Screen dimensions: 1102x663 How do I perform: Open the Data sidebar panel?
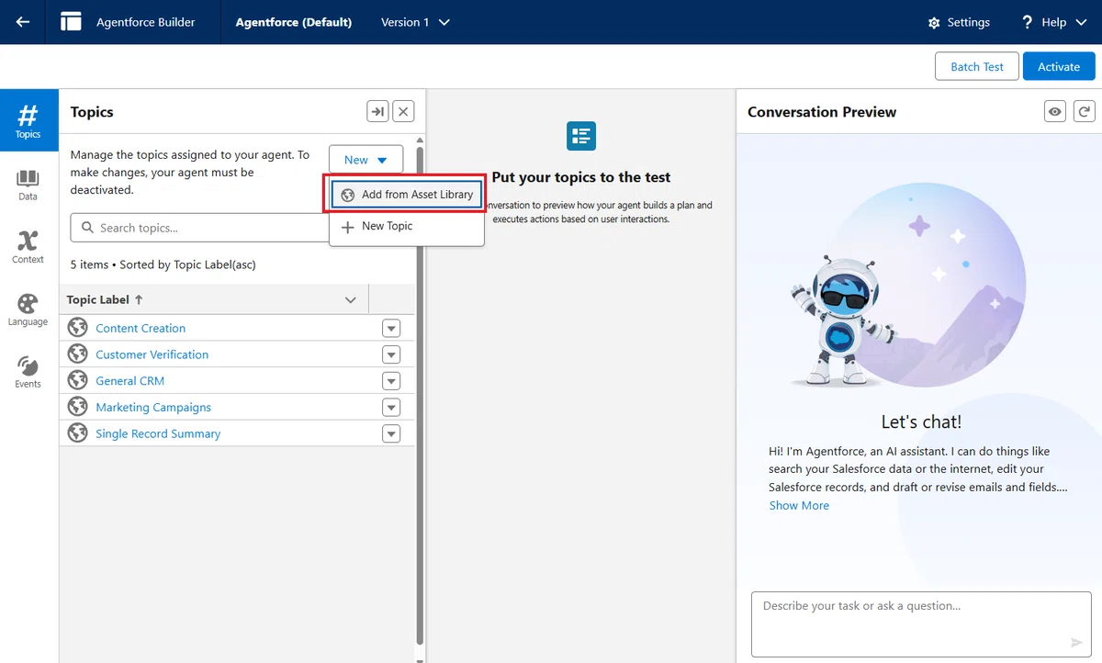coord(28,184)
